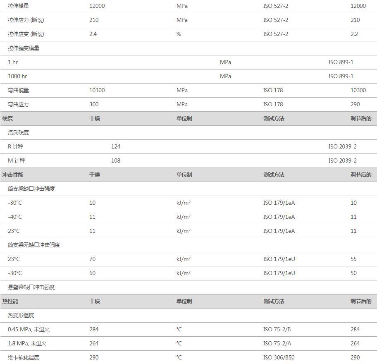This screenshot has height=364, width=377.
Task: Click ISO 2039-2 in the M 计秤 row
Action: coord(342,160)
